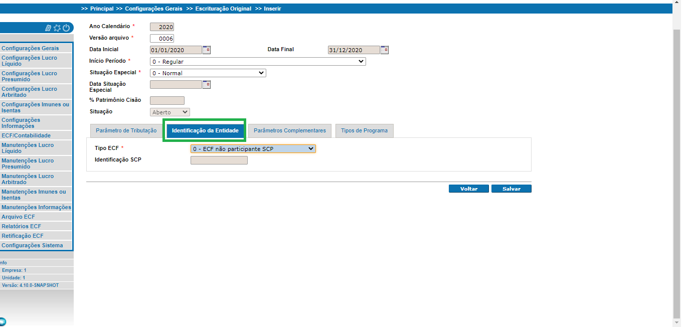Open the settings gear icon in sidebar header
The image size is (685, 327).
57,28
